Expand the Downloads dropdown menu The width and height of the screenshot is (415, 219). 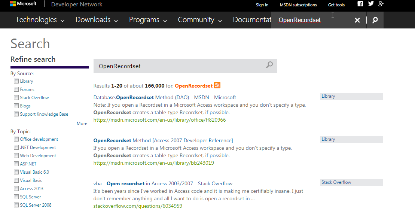click(97, 20)
